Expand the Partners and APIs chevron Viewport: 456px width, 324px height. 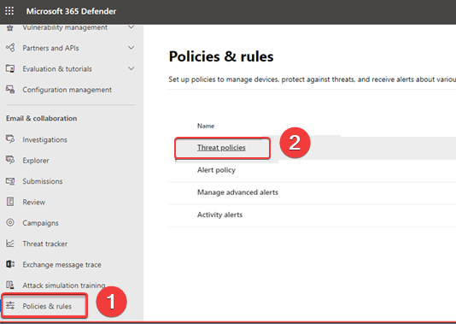pyautogui.click(x=132, y=48)
